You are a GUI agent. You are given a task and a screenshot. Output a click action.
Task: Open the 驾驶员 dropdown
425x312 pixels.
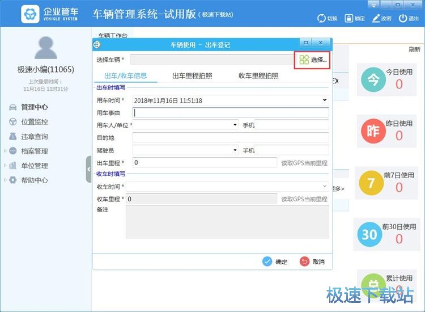tap(235, 150)
